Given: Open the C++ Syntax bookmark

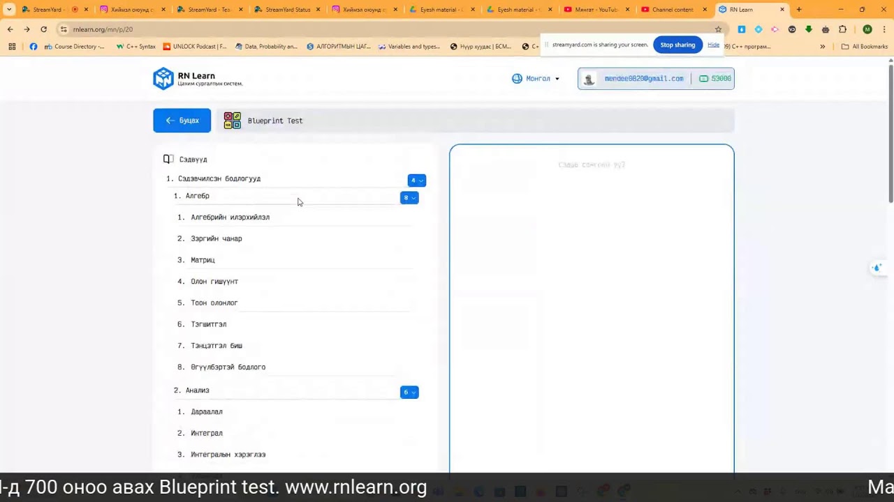Looking at the screenshot, I should click(x=135, y=47).
